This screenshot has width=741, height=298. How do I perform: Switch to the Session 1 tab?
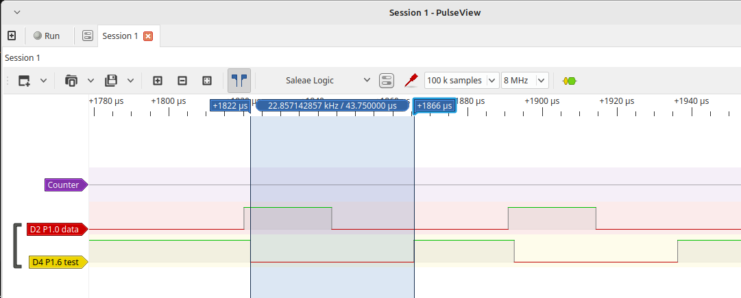[x=120, y=36]
